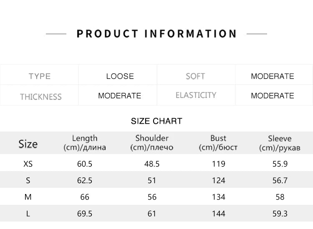Click the MODERATE value beside SOFT

point(273,76)
